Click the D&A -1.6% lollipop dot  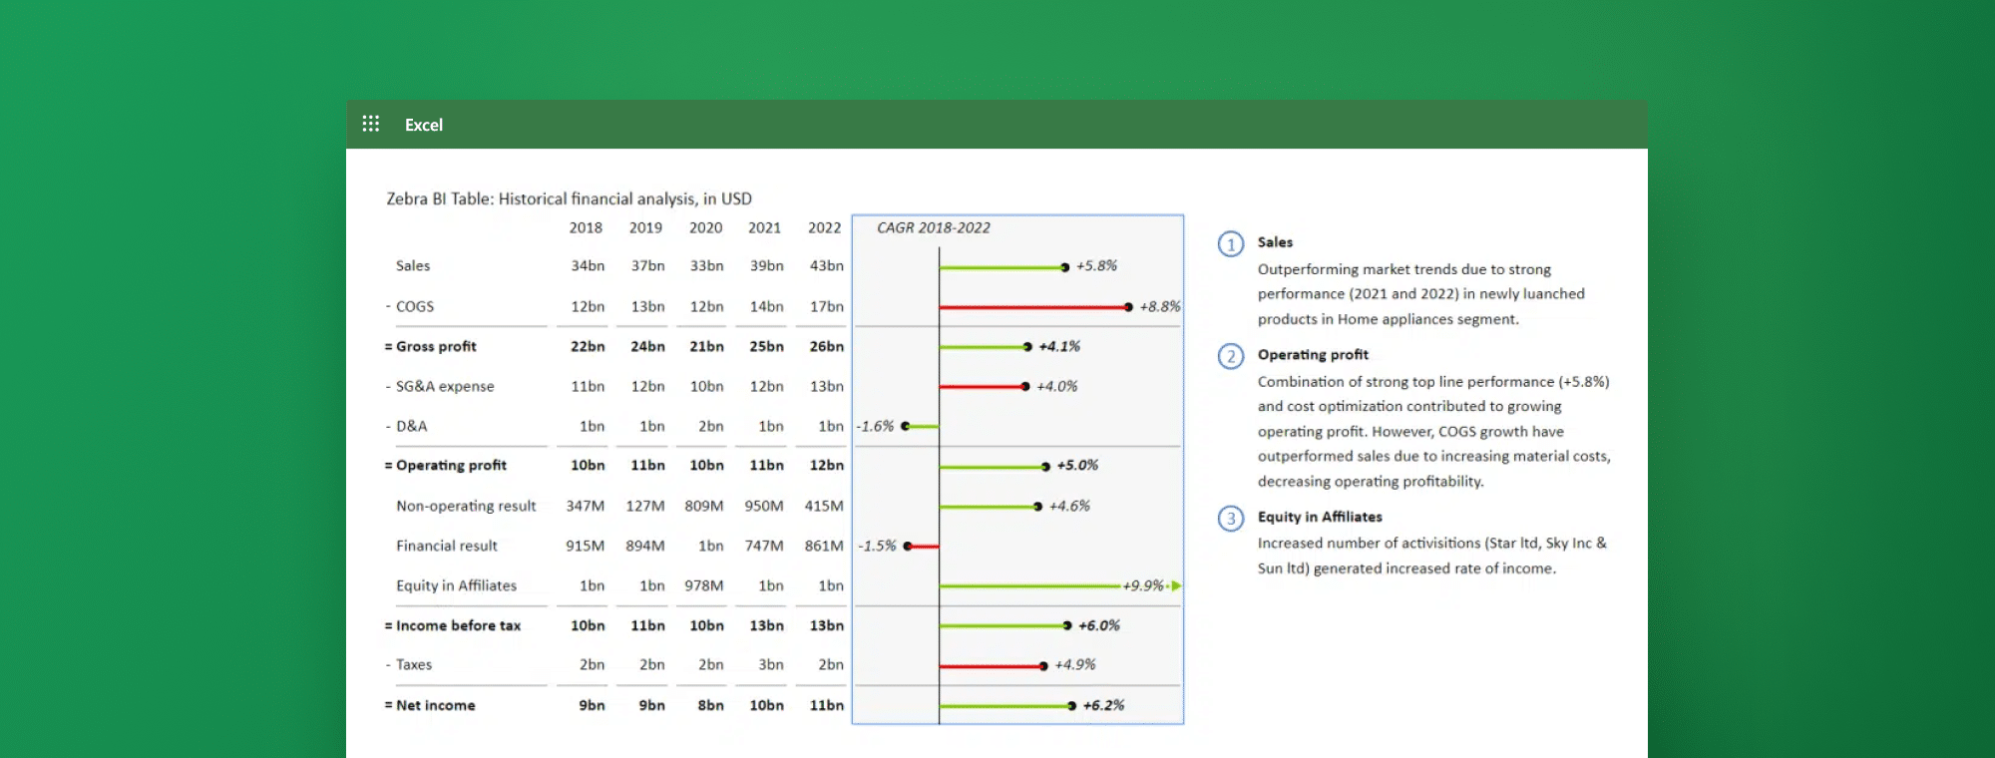pos(906,426)
